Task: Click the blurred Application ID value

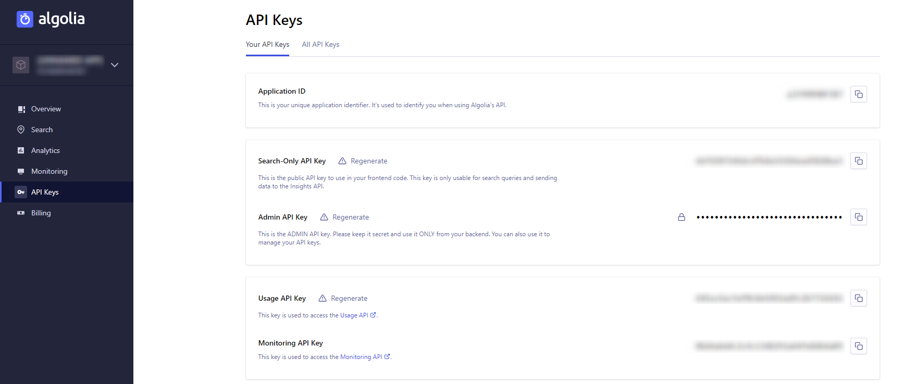Action: [x=814, y=94]
